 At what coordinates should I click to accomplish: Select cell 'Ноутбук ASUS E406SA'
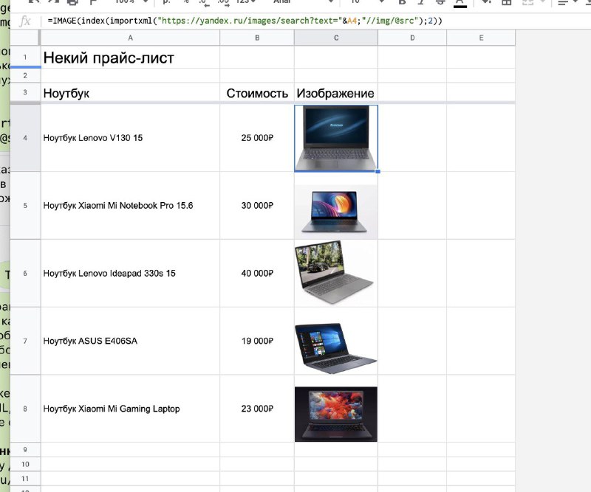click(x=130, y=341)
